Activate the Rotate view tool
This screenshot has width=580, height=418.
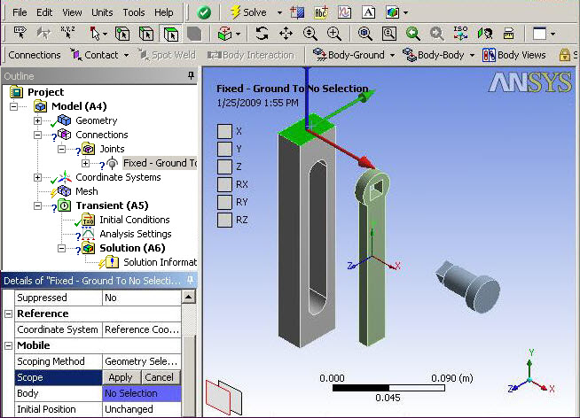[x=262, y=34]
